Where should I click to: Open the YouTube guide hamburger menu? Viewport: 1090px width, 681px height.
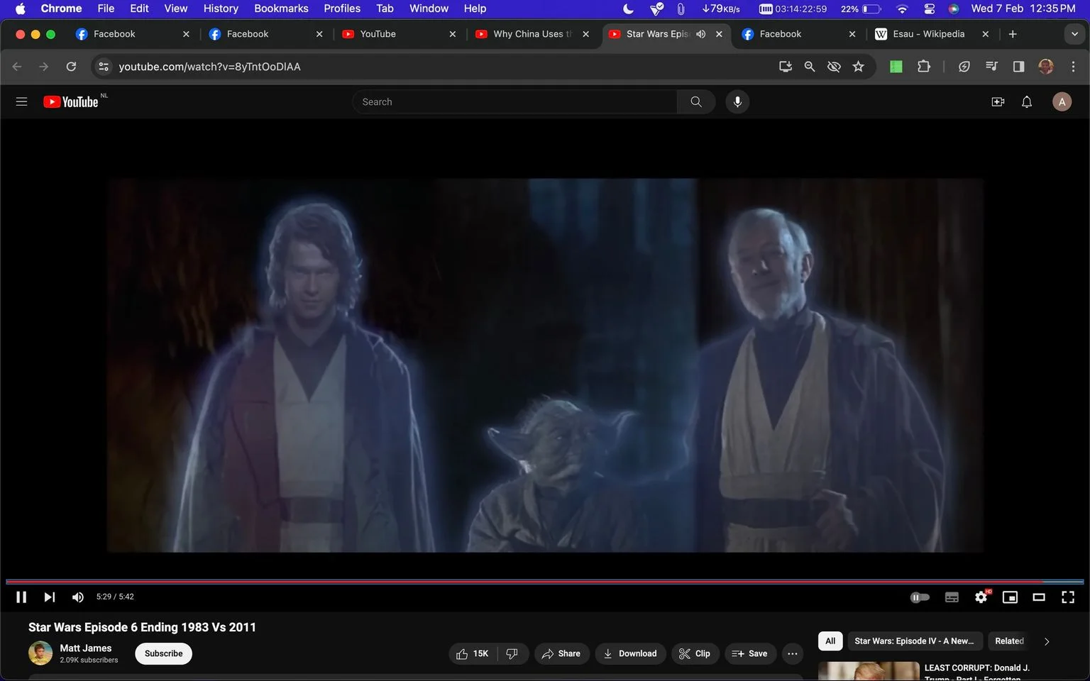point(21,102)
